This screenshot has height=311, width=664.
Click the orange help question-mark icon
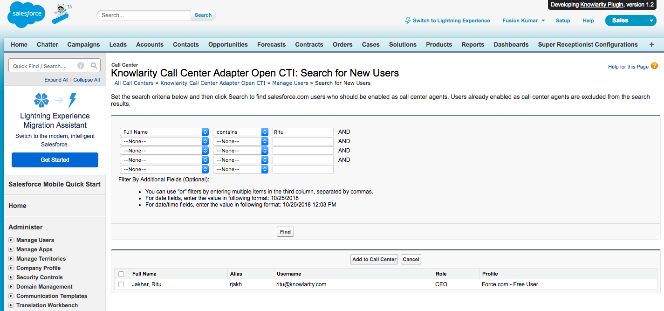click(x=654, y=66)
